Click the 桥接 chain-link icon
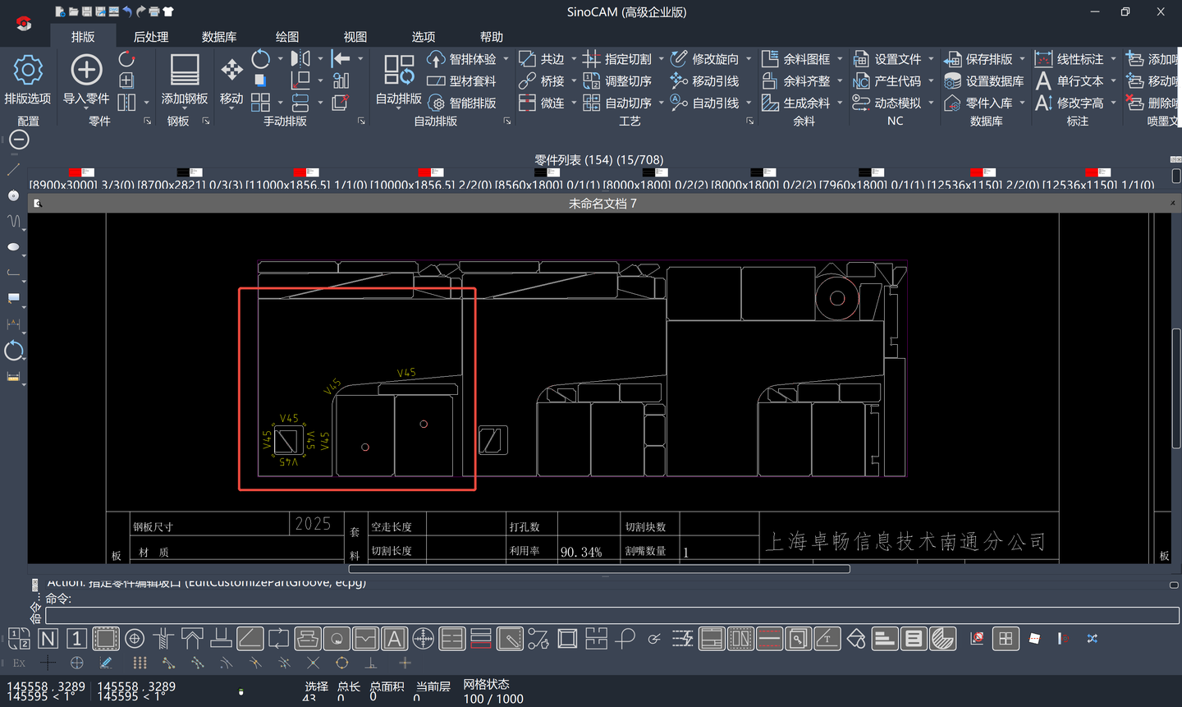1182x707 pixels. (x=527, y=81)
